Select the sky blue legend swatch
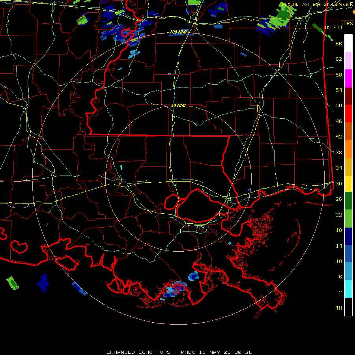Viewport: 355px width, 355px height. pyautogui.click(x=348, y=271)
